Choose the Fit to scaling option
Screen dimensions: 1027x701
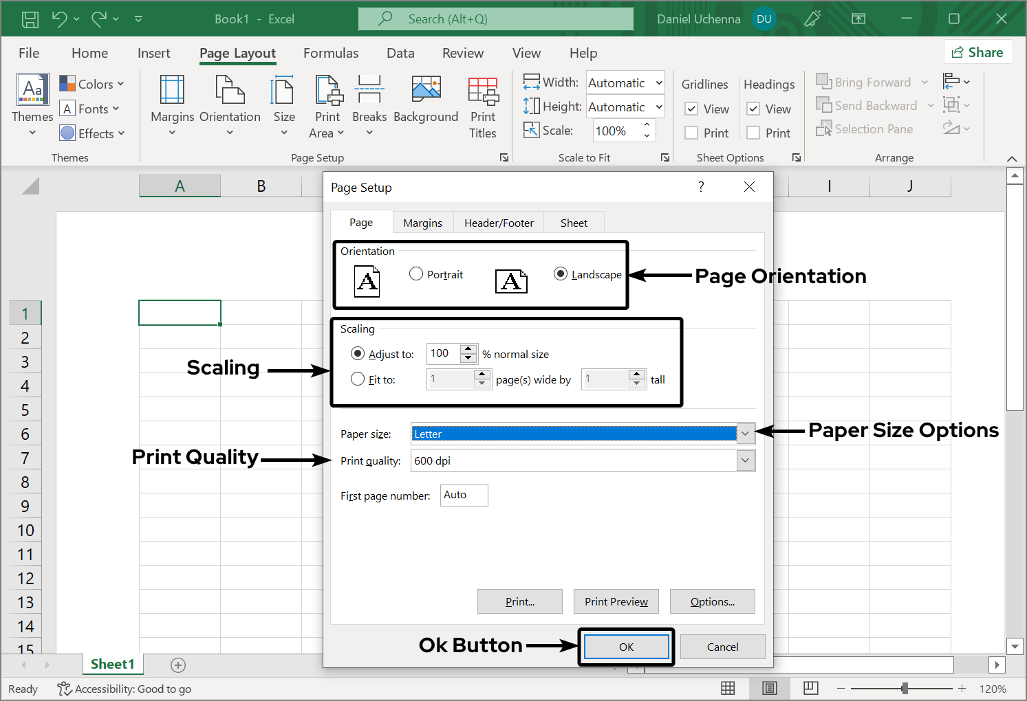pyautogui.click(x=358, y=379)
